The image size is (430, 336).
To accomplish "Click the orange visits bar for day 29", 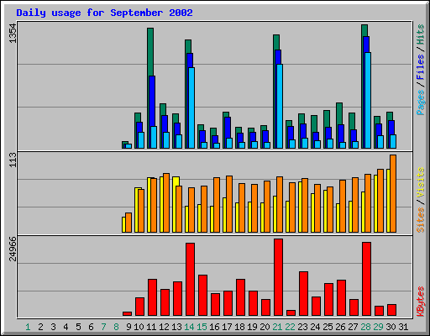I will coord(380,201).
